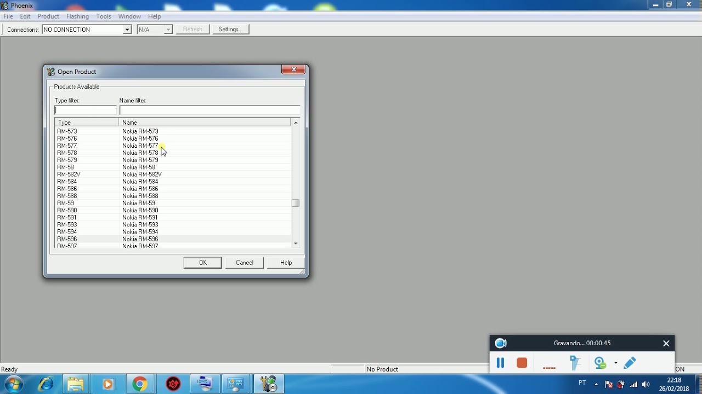Screen dimensions: 702x394
Task: Click OK in Open Product dialog
Action: pos(203,263)
